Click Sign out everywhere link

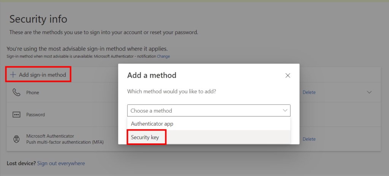(x=61, y=163)
